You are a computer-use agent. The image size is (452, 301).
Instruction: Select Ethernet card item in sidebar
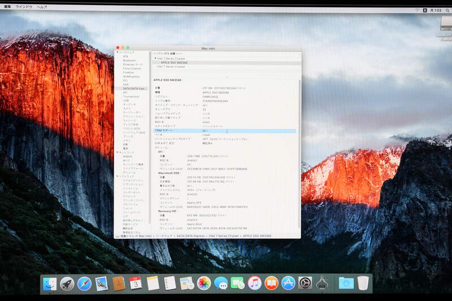point(133,64)
